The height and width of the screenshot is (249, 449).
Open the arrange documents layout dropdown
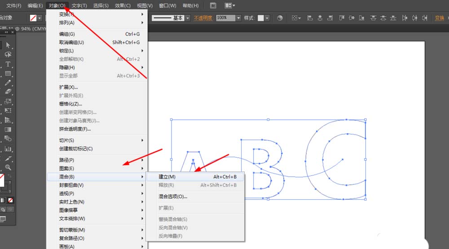tap(230, 6)
